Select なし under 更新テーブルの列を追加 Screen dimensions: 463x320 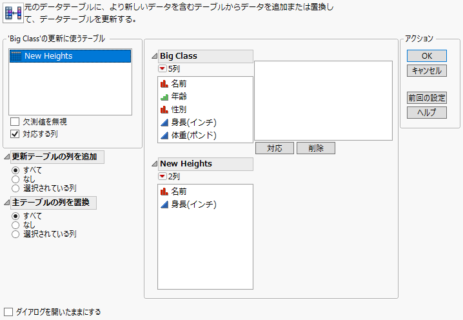15,179
